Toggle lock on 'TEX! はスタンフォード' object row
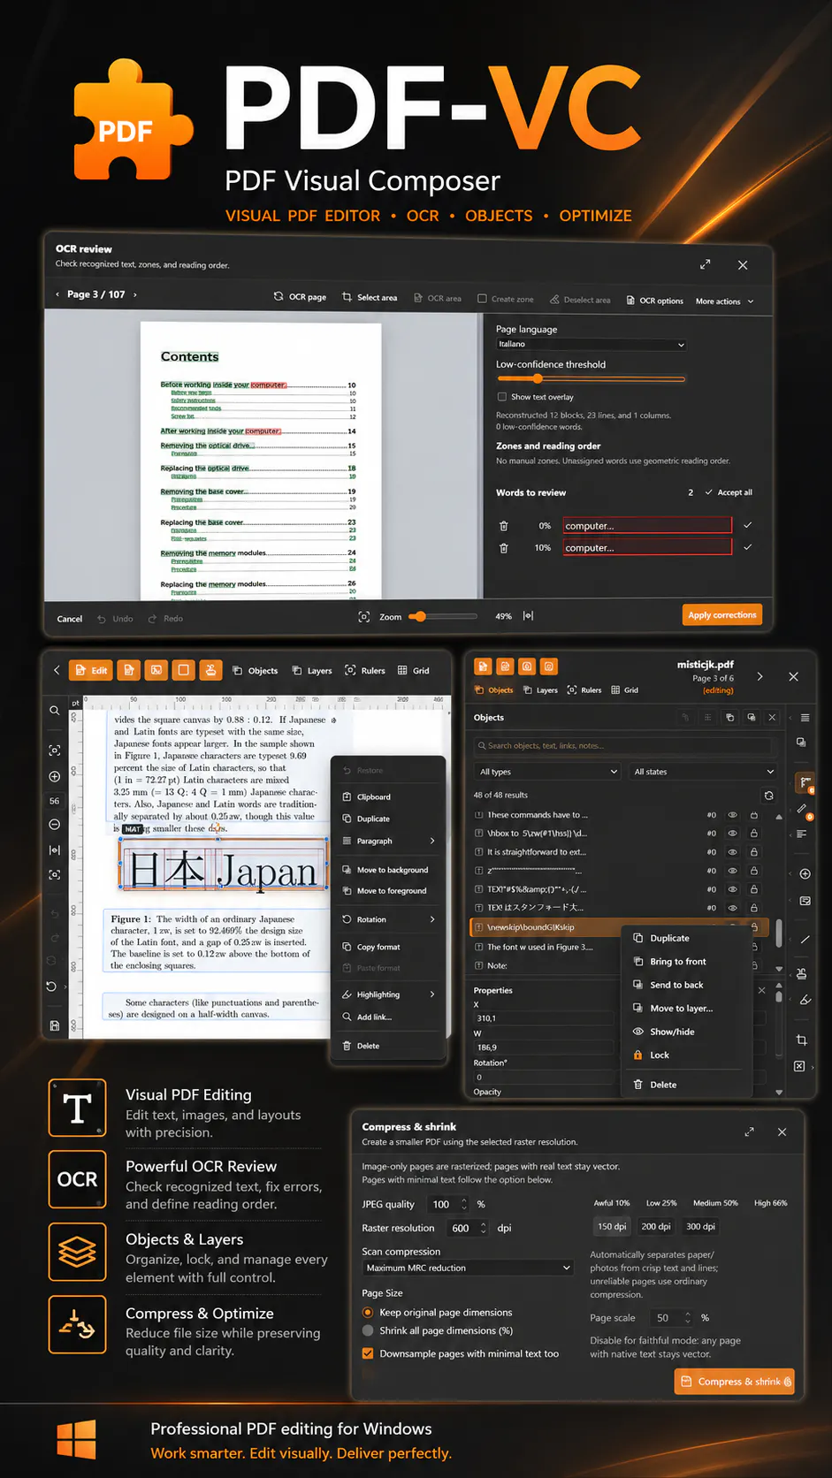This screenshot has height=1478, width=832. [x=754, y=908]
